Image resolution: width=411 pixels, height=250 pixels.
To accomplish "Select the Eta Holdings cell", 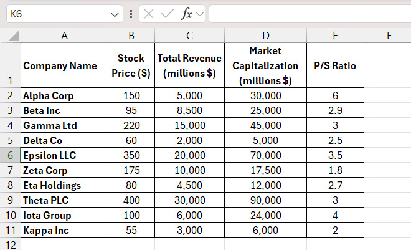I will [65, 185].
